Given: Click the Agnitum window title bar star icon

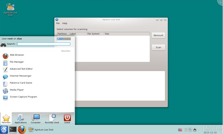Looking at the screenshot, I should click(x=57, y=19).
